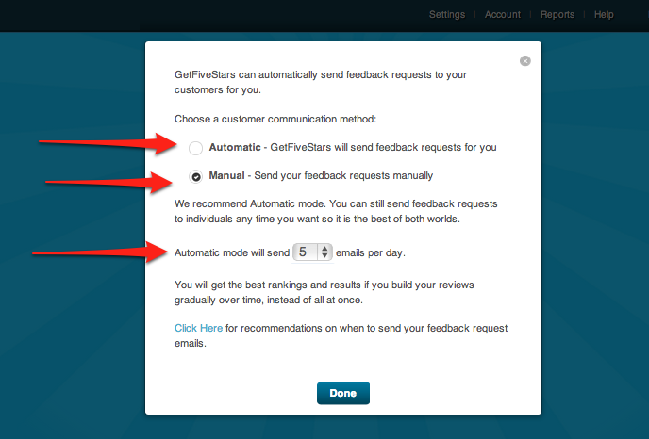The image size is (649, 439).
Task: Open the emails per day dropdown
Action: click(312, 252)
